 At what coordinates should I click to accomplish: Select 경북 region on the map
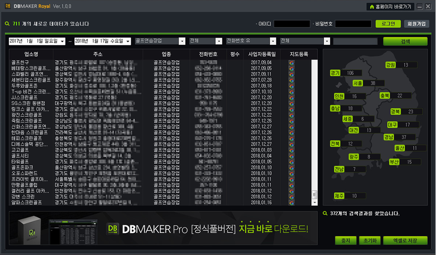[395, 112]
